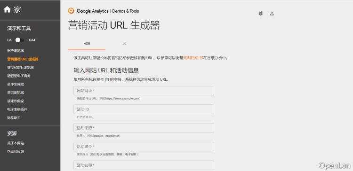
Task: Switch to the 网络 tab
Action: point(87,44)
